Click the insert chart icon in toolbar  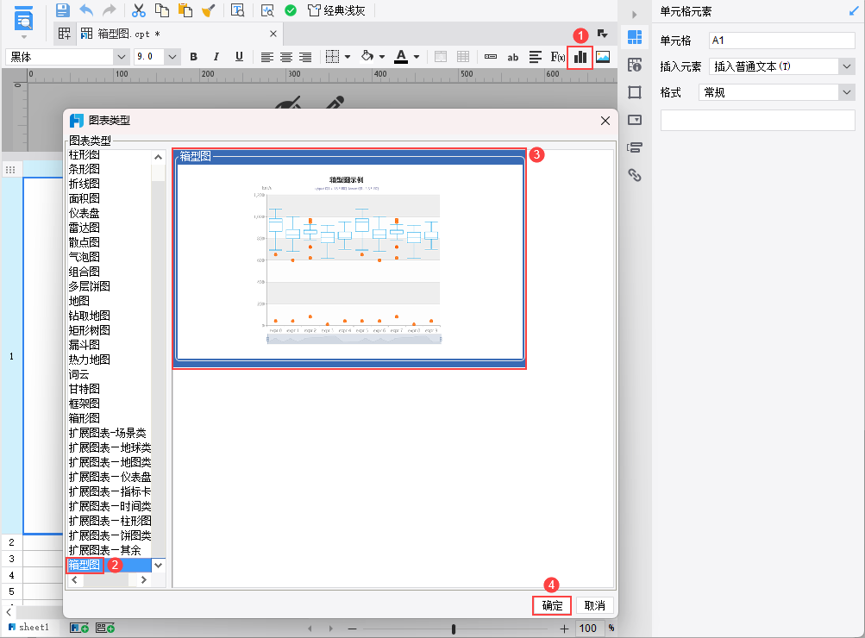coord(580,57)
